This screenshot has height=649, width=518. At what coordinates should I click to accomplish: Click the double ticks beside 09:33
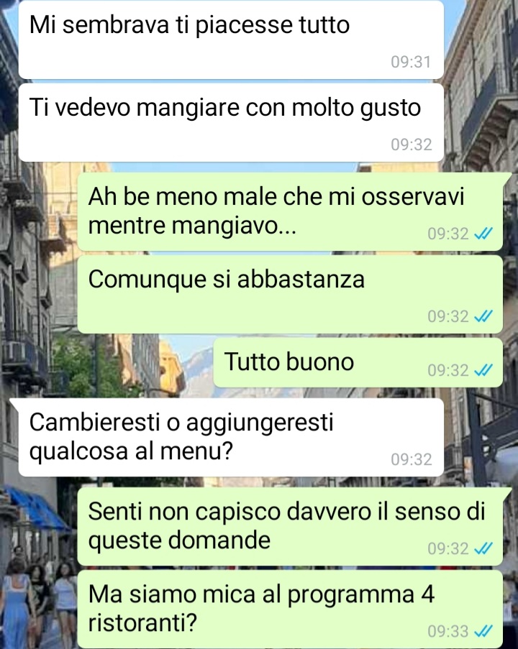[x=483, y=631]
